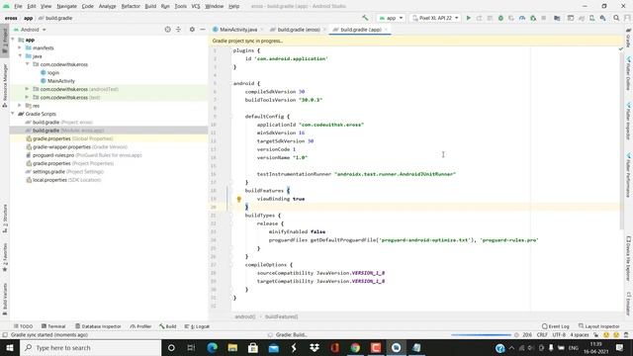The height and width of the screenshot is (356, 633).
Task: Open the Terminal tool window
Action: [x=53, y=326]
